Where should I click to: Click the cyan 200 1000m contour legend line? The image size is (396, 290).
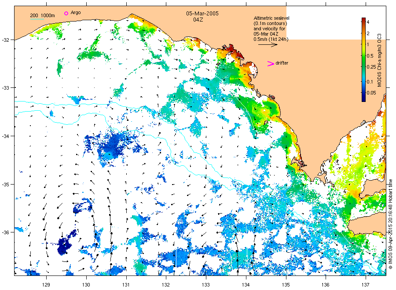(37, 19)
